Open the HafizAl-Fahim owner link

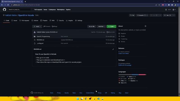tap(11, 15)
